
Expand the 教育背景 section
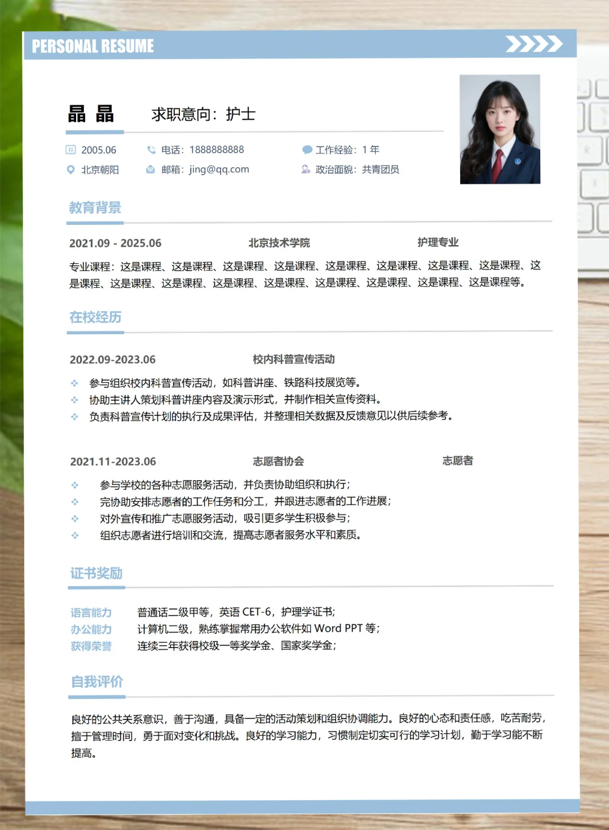click(95, 207)
